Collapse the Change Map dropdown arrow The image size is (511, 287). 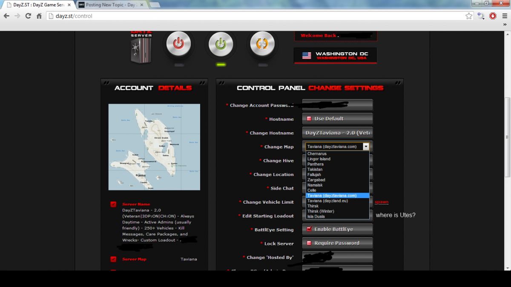[x=365, y=146]
